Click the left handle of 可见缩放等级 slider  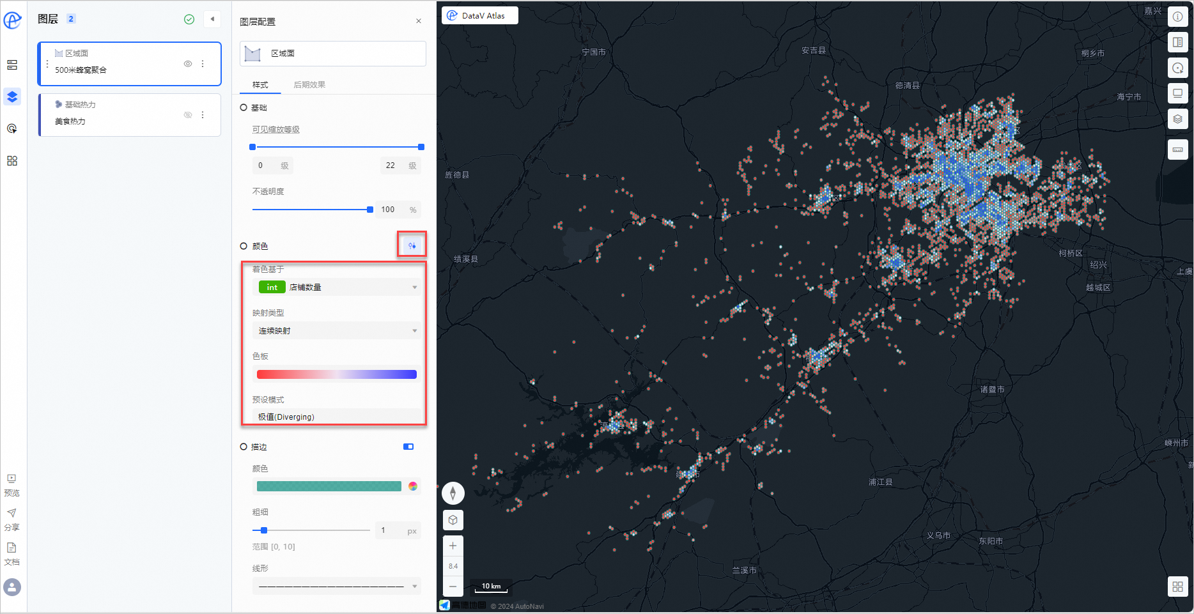point(252,147)
